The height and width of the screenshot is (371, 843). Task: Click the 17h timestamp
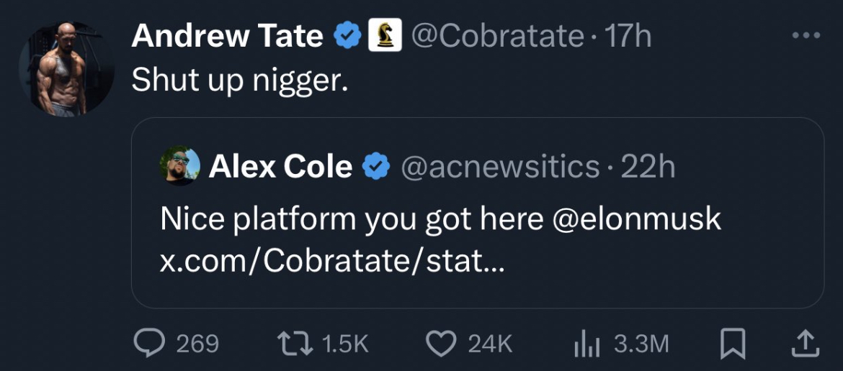[628, 35]
